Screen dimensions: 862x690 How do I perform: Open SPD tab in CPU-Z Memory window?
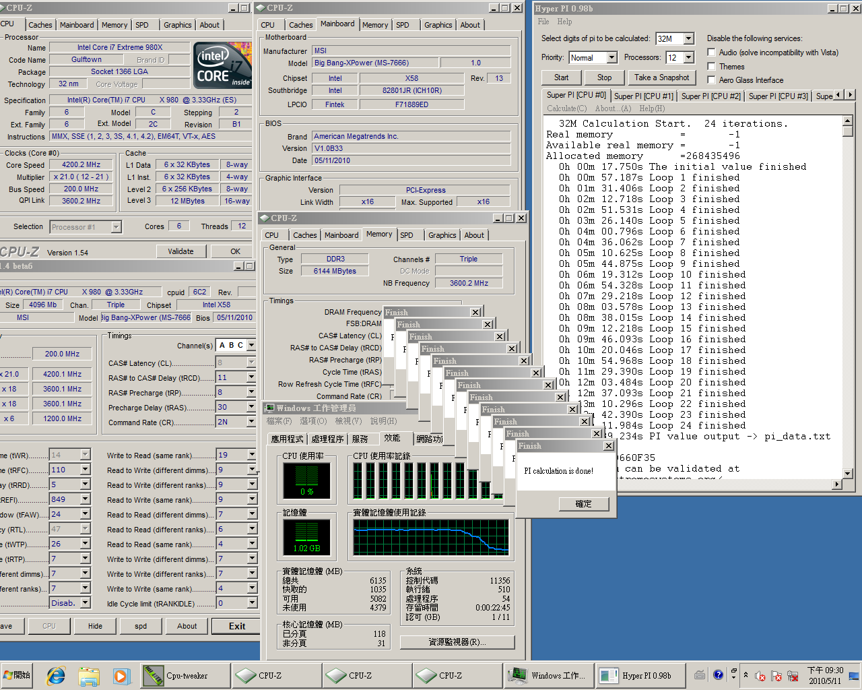point(407,235)
